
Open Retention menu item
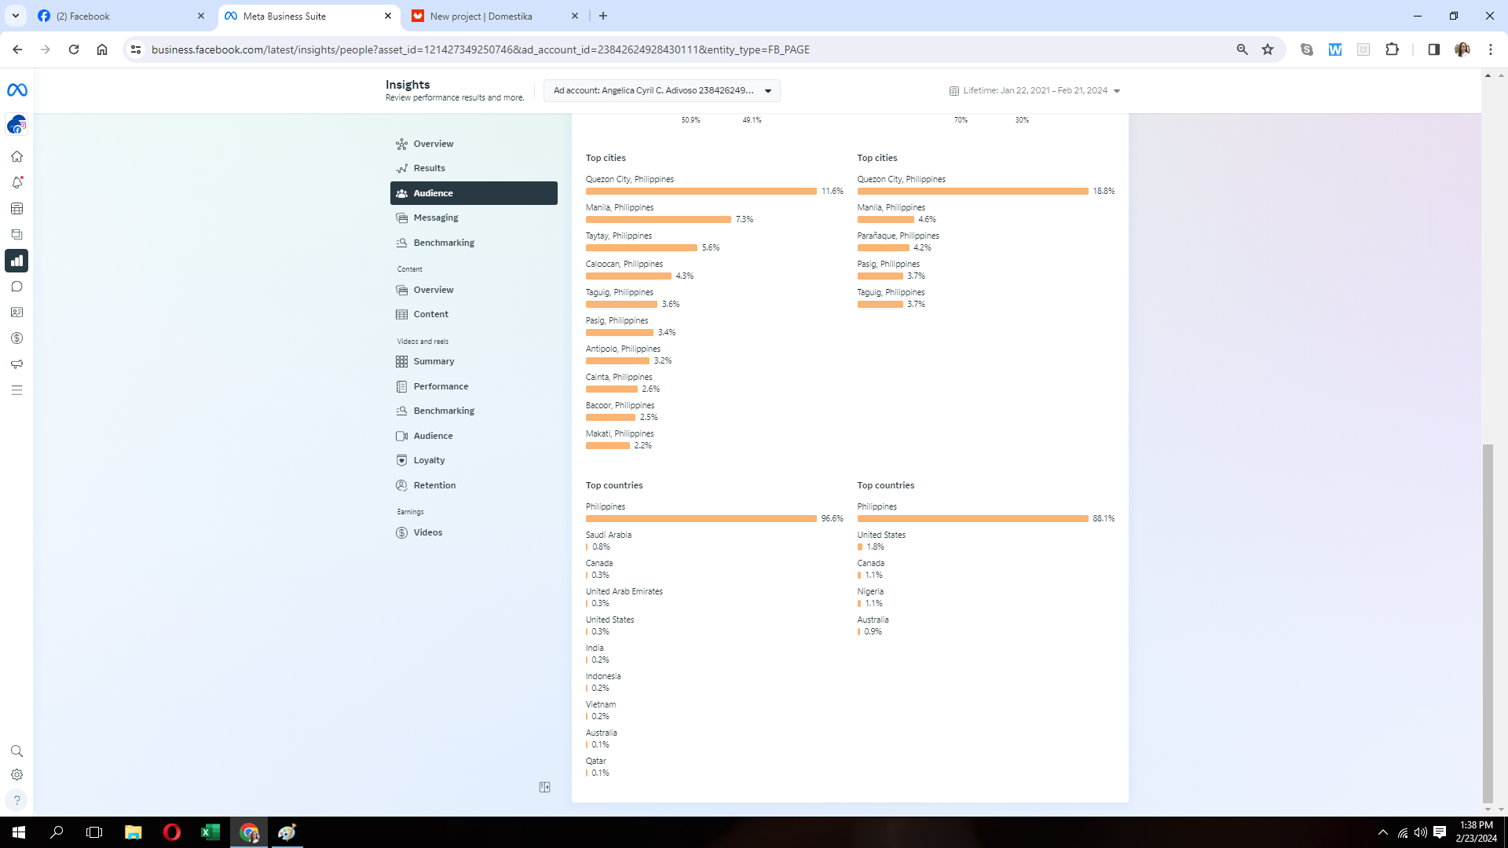click(x=474, y=485)
